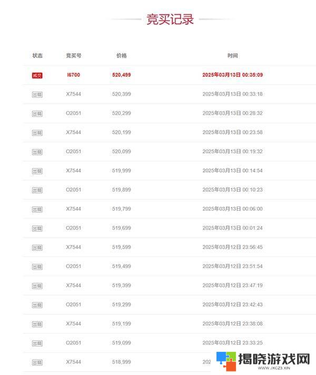Select the price 519,699
The width and height of the screenshot is (316, 375).
click(122, 228)
